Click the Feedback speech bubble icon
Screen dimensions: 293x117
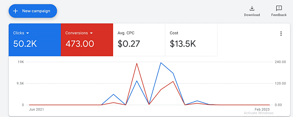click(279, 8)
